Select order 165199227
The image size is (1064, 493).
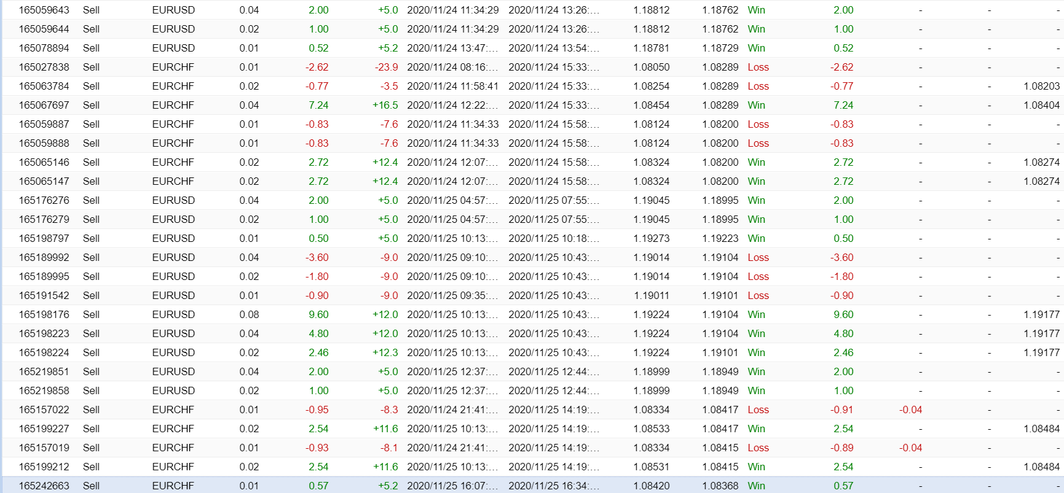tap(44, 429)
